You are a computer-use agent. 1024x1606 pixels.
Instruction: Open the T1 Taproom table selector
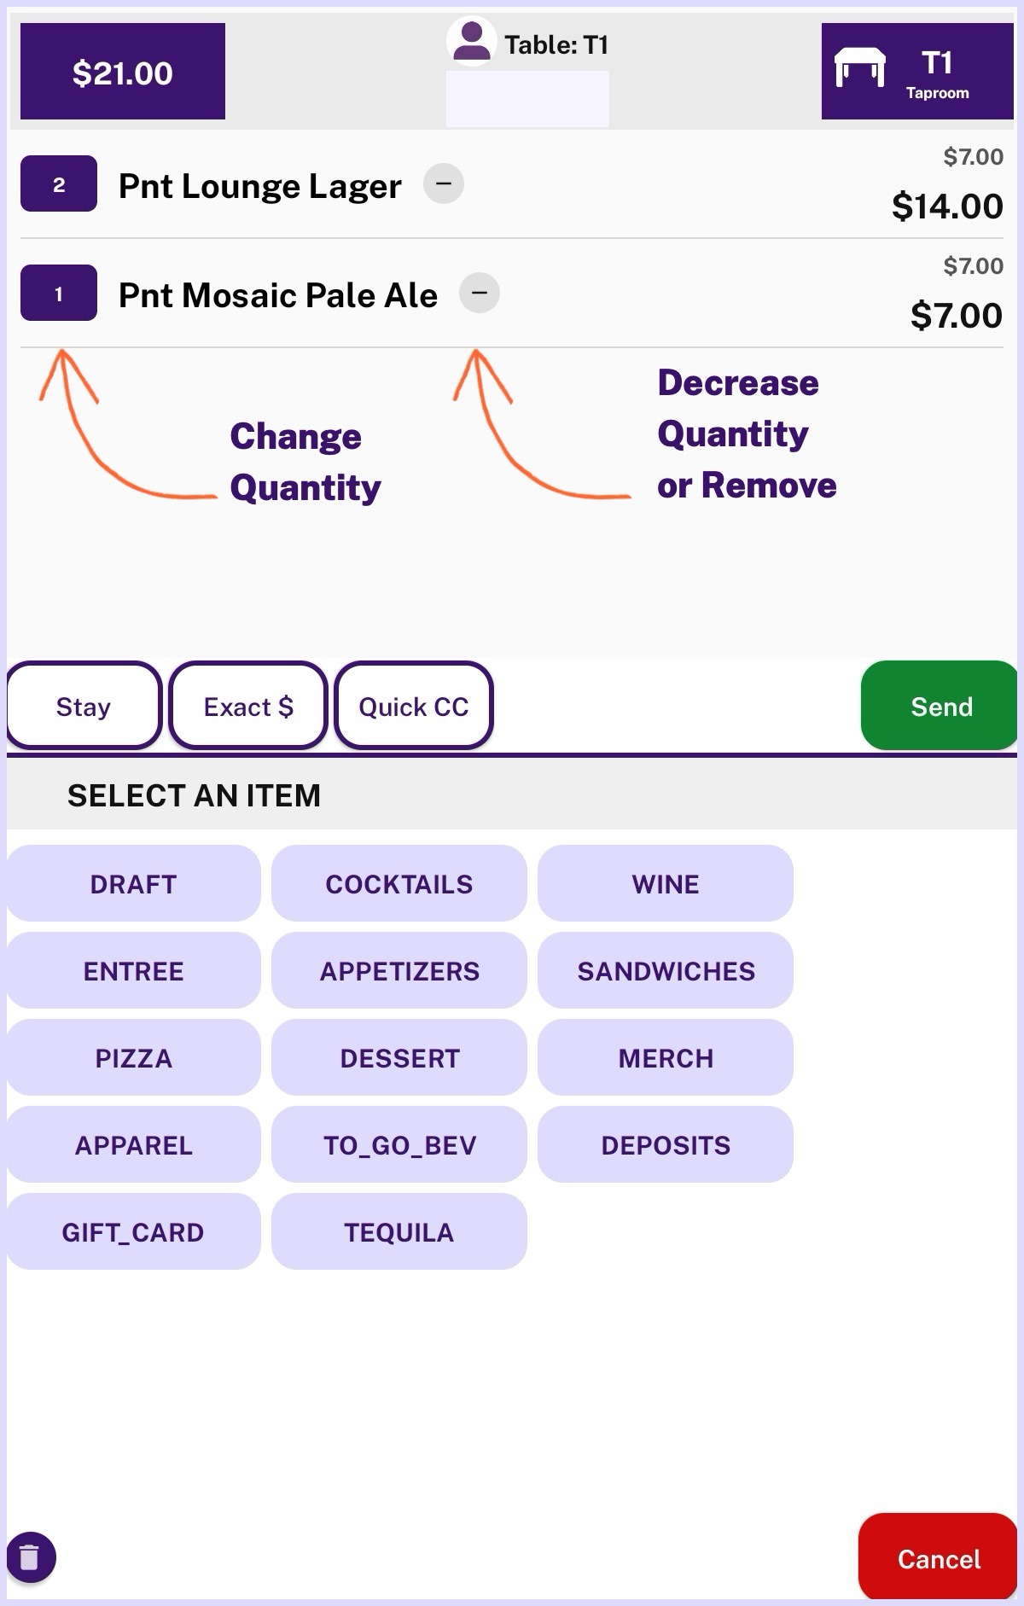pos(917,72)
